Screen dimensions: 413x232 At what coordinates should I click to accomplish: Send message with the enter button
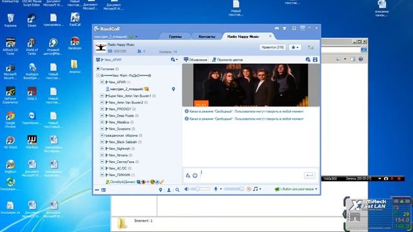(x=310, y=175)
